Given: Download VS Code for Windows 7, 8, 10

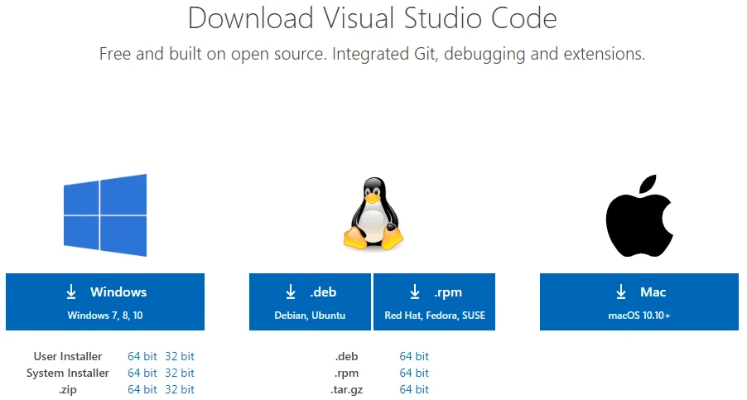Looking at the screenshot, I should coord(105,302).
